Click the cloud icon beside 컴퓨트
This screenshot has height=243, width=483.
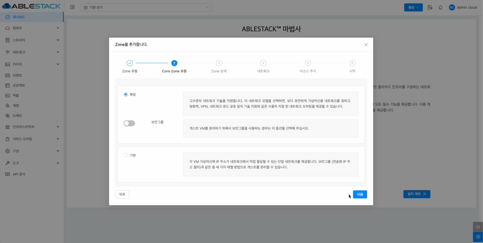pyautogui.click(x=7, y=28)
